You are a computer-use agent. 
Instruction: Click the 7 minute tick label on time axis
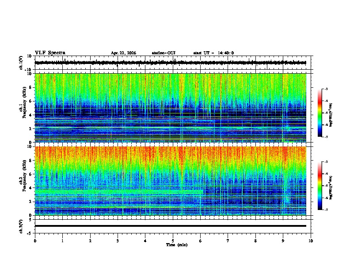(228, 241)
